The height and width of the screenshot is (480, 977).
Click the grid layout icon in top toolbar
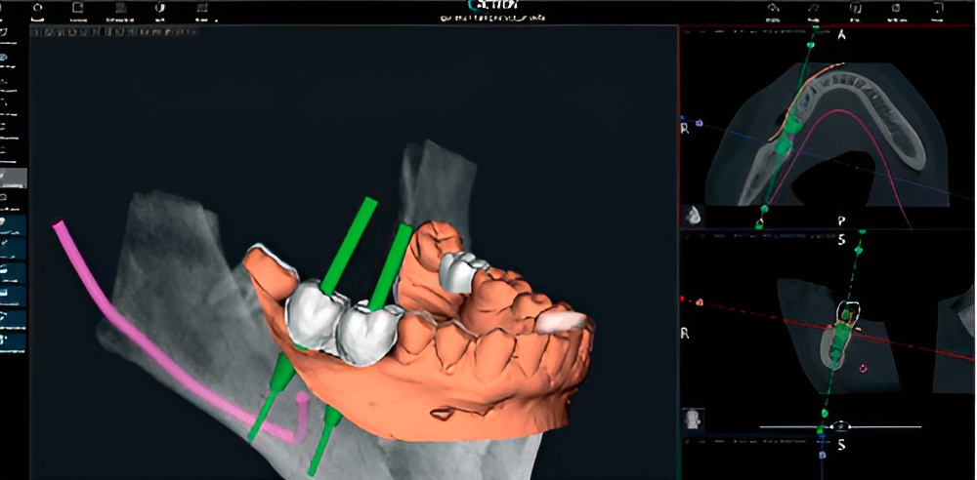(201, 8)
